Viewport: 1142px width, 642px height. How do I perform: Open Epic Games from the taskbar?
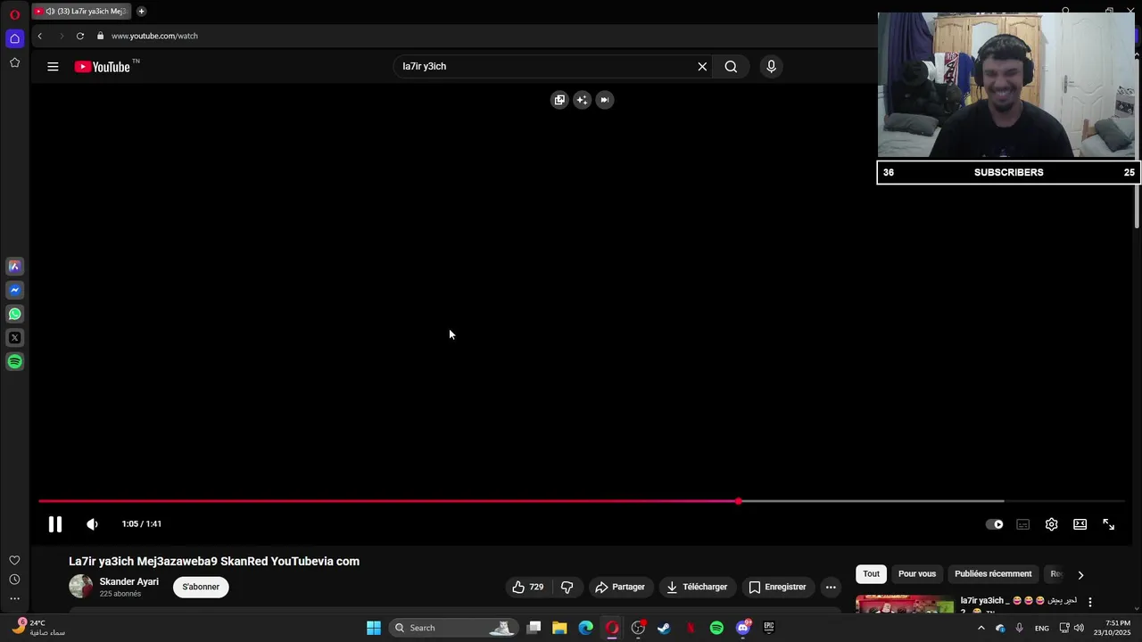point(769,628)
